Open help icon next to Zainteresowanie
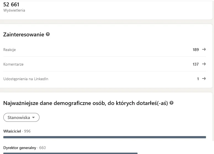 click(x=47, y=34)
